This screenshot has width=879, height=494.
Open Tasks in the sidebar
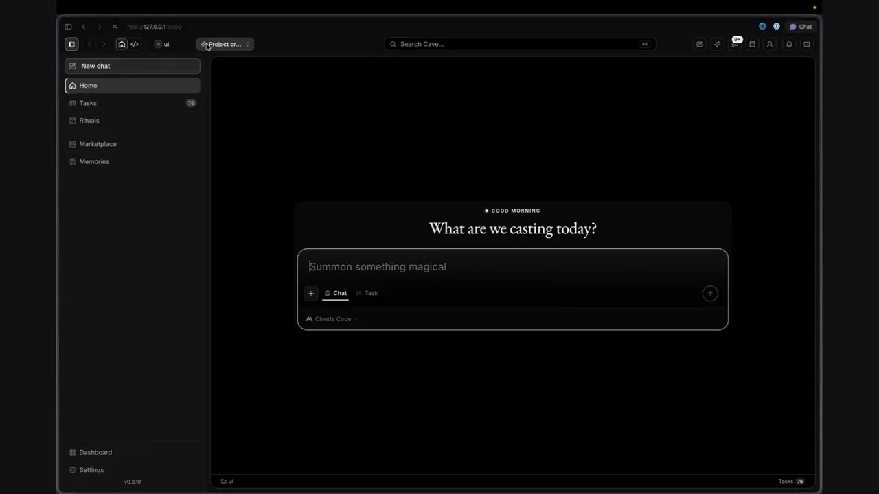click(133, 103)
